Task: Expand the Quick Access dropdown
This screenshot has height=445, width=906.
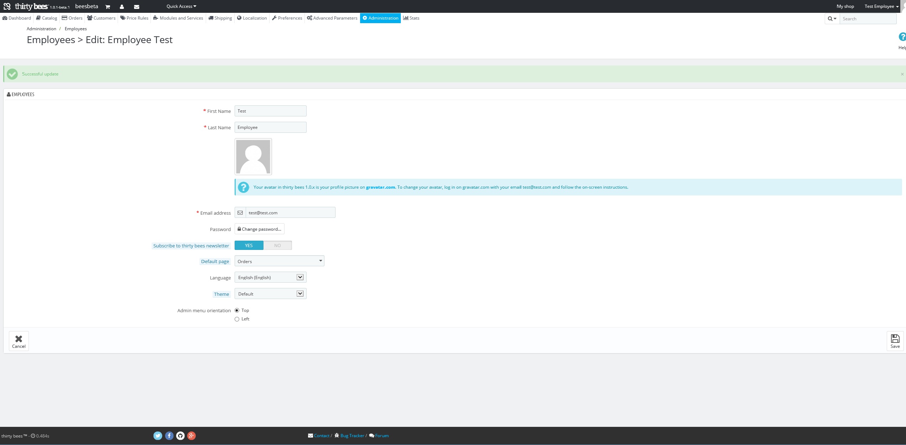Action: point(181,6)
